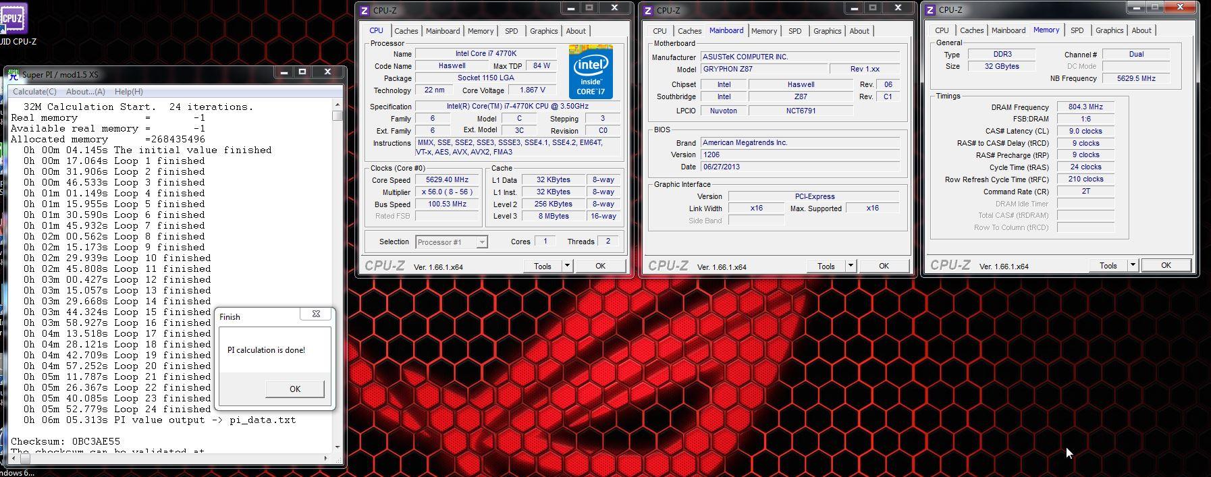The height and width of the screenshot is (477, 1211).
Task: Click the Multiplier x 56.0 field
Action: click(x=447, y=192)
